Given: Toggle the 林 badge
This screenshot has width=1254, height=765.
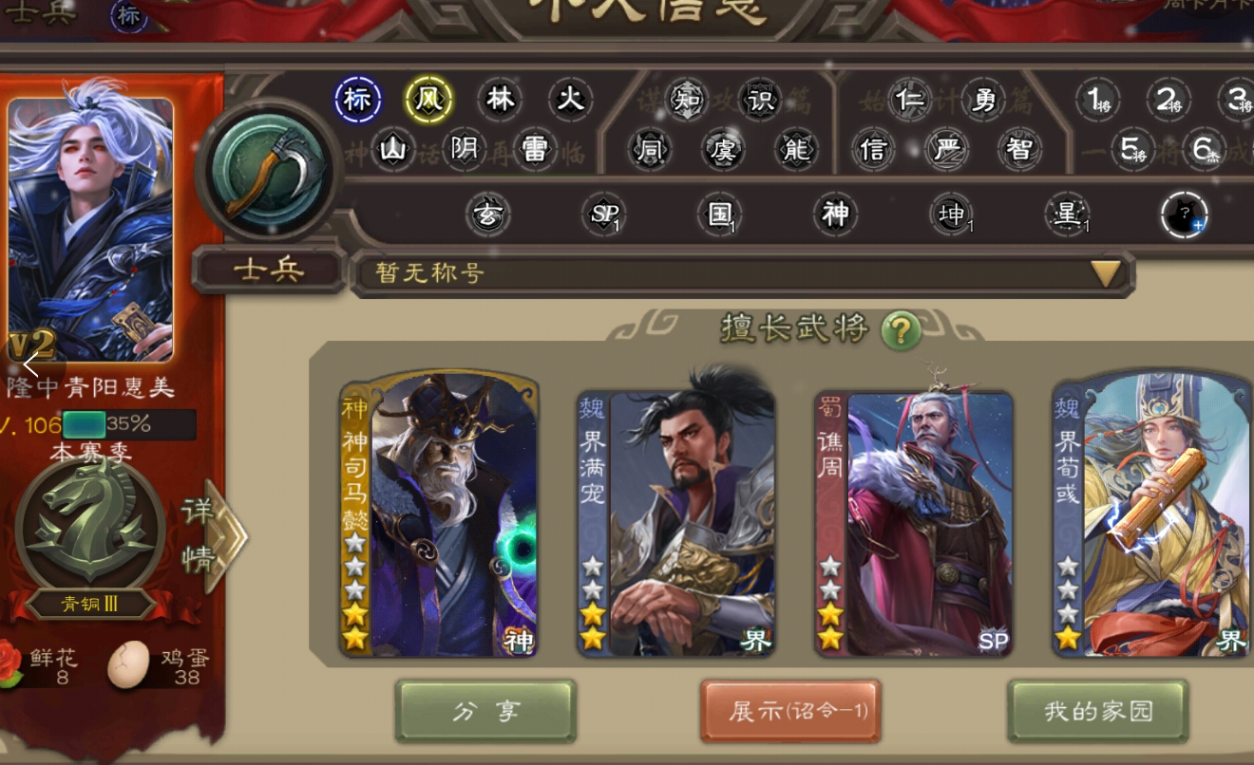Looking at the screenshot, I should (500, 99).
